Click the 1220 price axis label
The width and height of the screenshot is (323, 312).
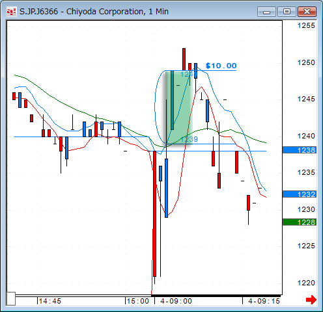point(306,283)
